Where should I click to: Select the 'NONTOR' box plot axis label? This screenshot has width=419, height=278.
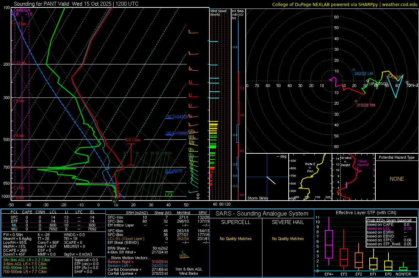pyautogui.click(x=403, y=274)
